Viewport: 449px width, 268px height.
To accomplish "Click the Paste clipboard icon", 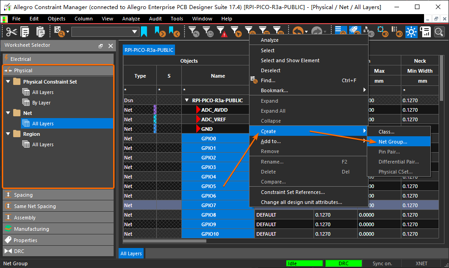I will point(40,32).
